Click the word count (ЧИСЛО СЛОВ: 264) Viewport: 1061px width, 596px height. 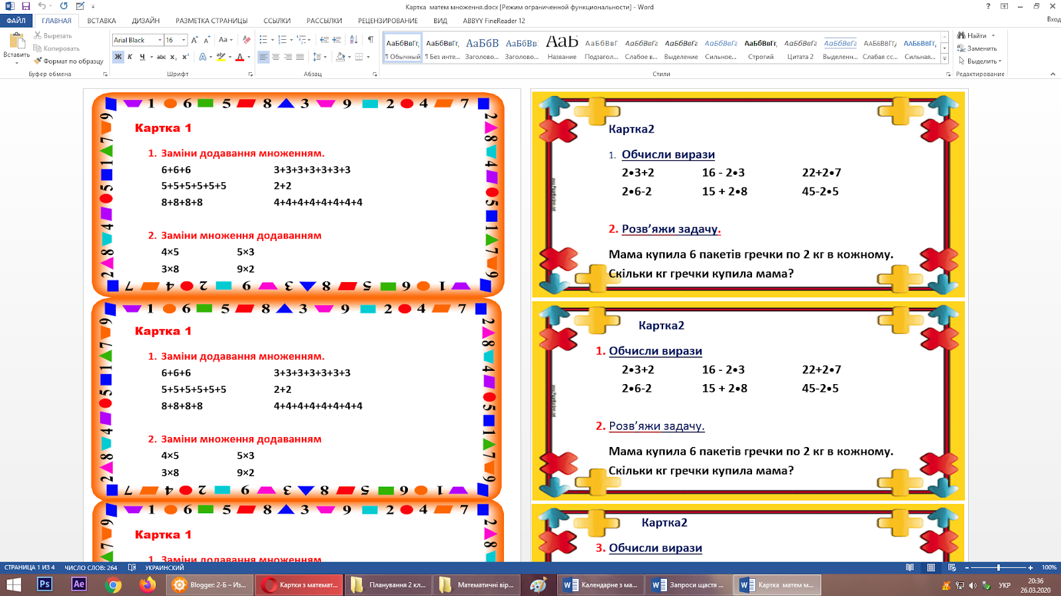click(91, 568)
